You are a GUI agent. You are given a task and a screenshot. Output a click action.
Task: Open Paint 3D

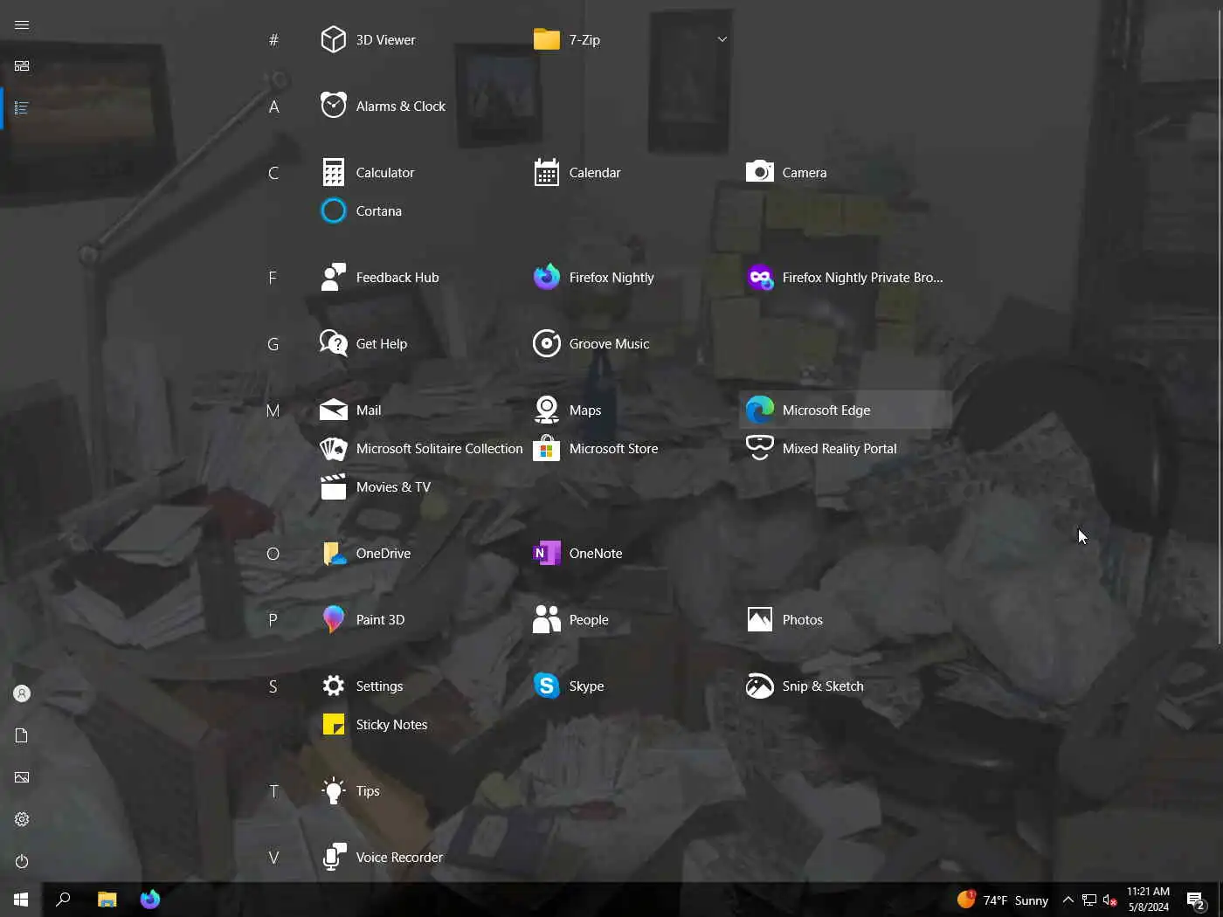(x=418, y=619)
